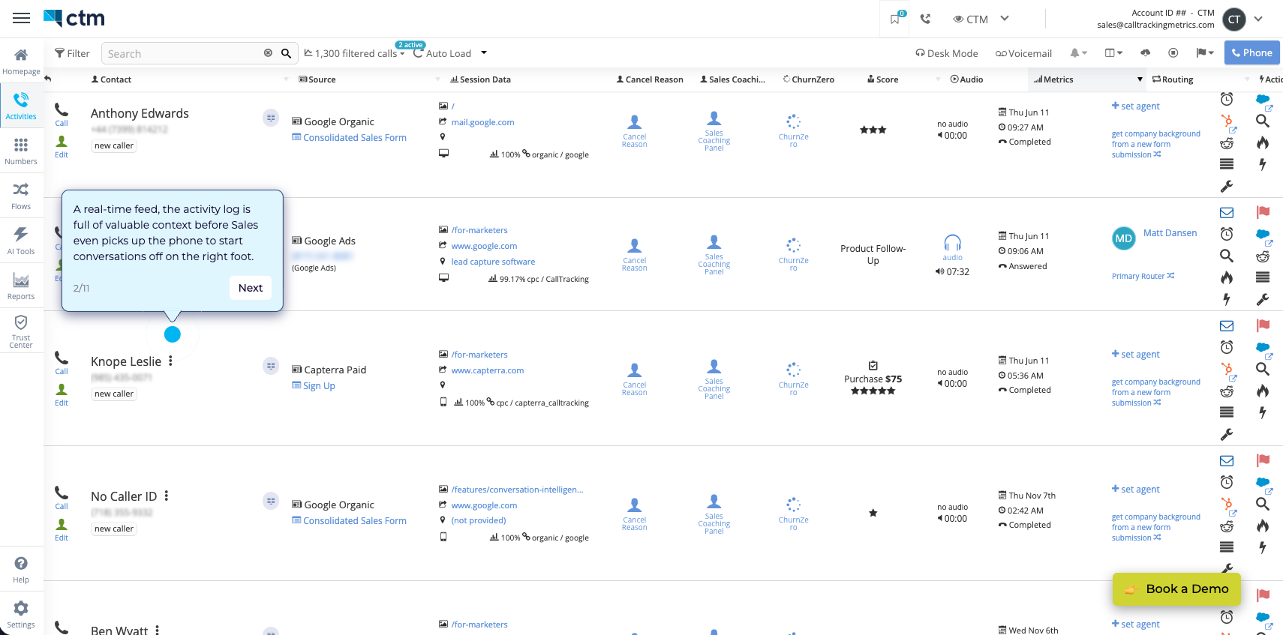Viewport: 1283px width, 635px height.
Task: Open Cancel Reason for Anthony Edwards row
Action: tap(634, 130)
